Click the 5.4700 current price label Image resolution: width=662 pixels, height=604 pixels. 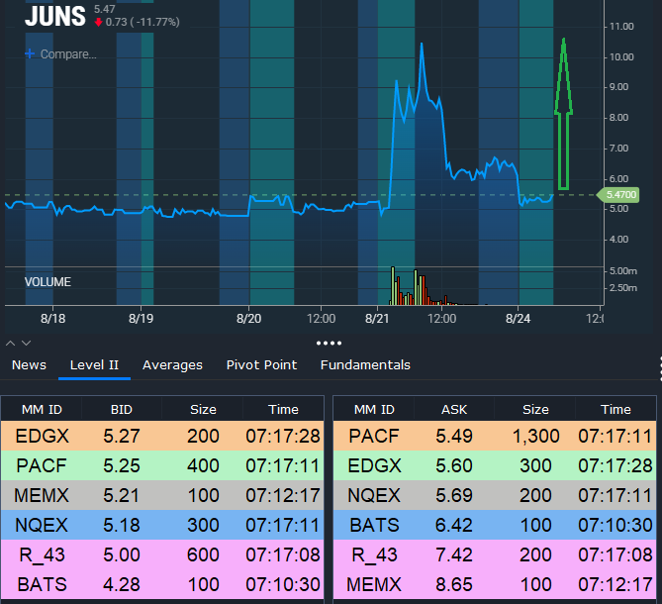[x=618, y=195]
